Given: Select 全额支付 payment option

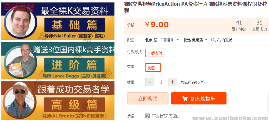Looking at the screenshot, I should (x=155, y=53).
